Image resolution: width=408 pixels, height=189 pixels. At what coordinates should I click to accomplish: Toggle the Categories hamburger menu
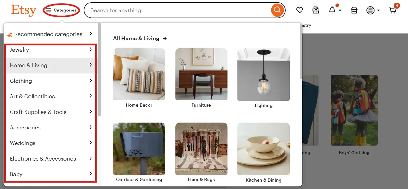[62, 10]
